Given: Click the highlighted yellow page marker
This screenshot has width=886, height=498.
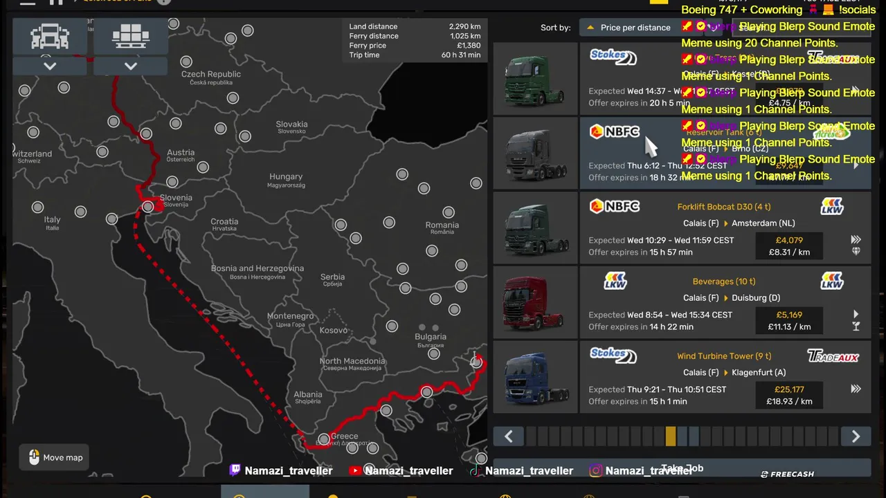Looking at the screenshot, I should tap(671, 436).
